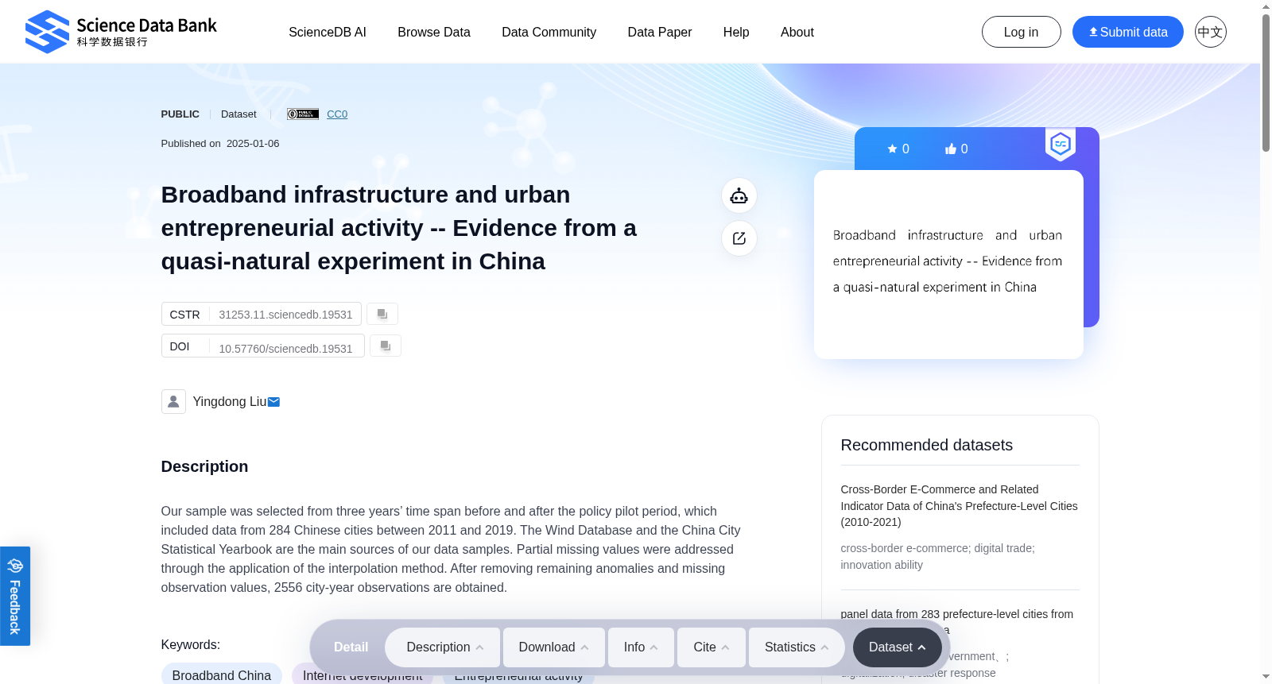Click the DOI value 10.57760/sciencedb.19531
Image resolution: width=1272 pixels, height=684 pixels.
(285, 349)
